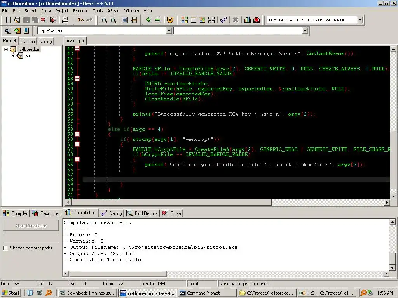Click the Print toolbar icon
This screenshot has width=398, height=298.
(65, 20)
